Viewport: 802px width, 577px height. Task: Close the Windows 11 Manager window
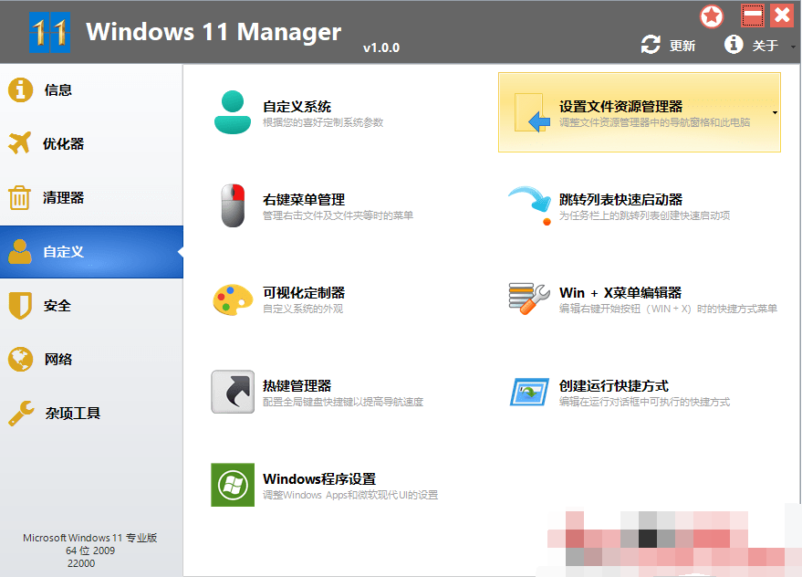pos(783,16)
